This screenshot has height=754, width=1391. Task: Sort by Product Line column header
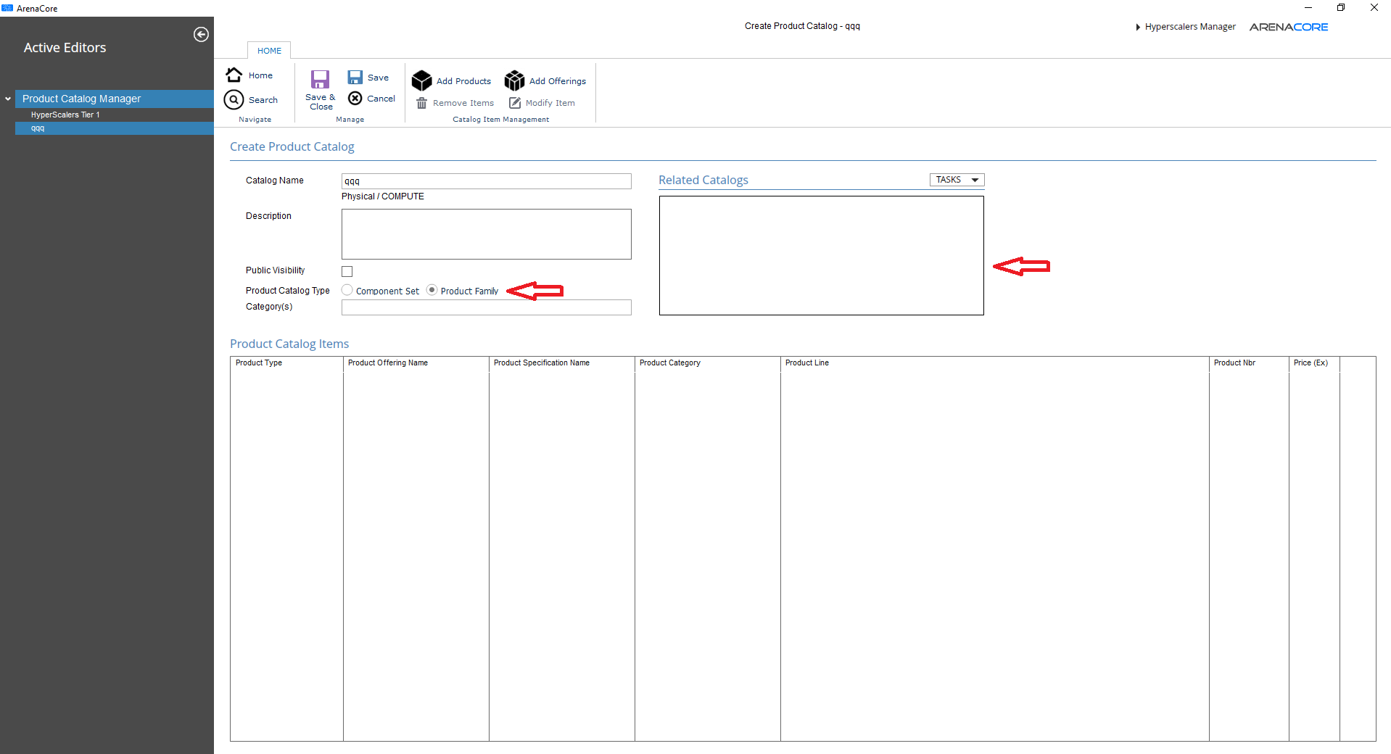click(995, 363)
